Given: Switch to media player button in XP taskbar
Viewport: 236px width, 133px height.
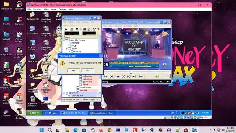Looking at the screenshot, I should pos(74,113).
